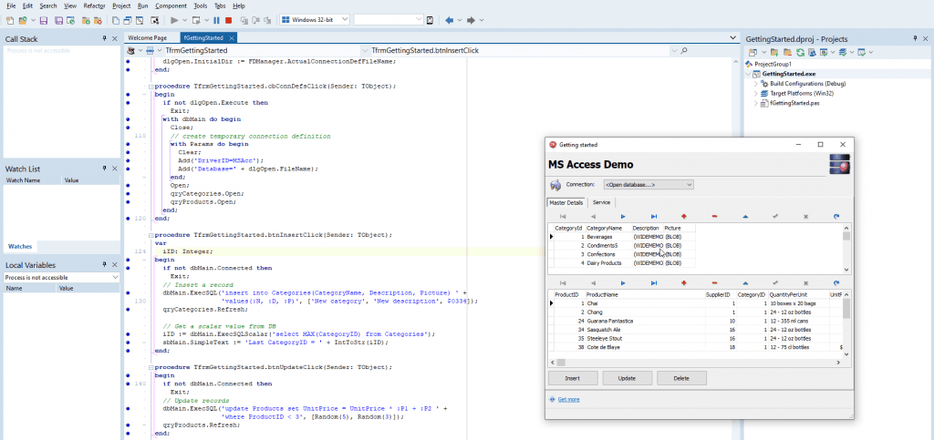This screenshot has height=440, width=934.
Task: Click the Trace Into debug icon
Action: 244,20
